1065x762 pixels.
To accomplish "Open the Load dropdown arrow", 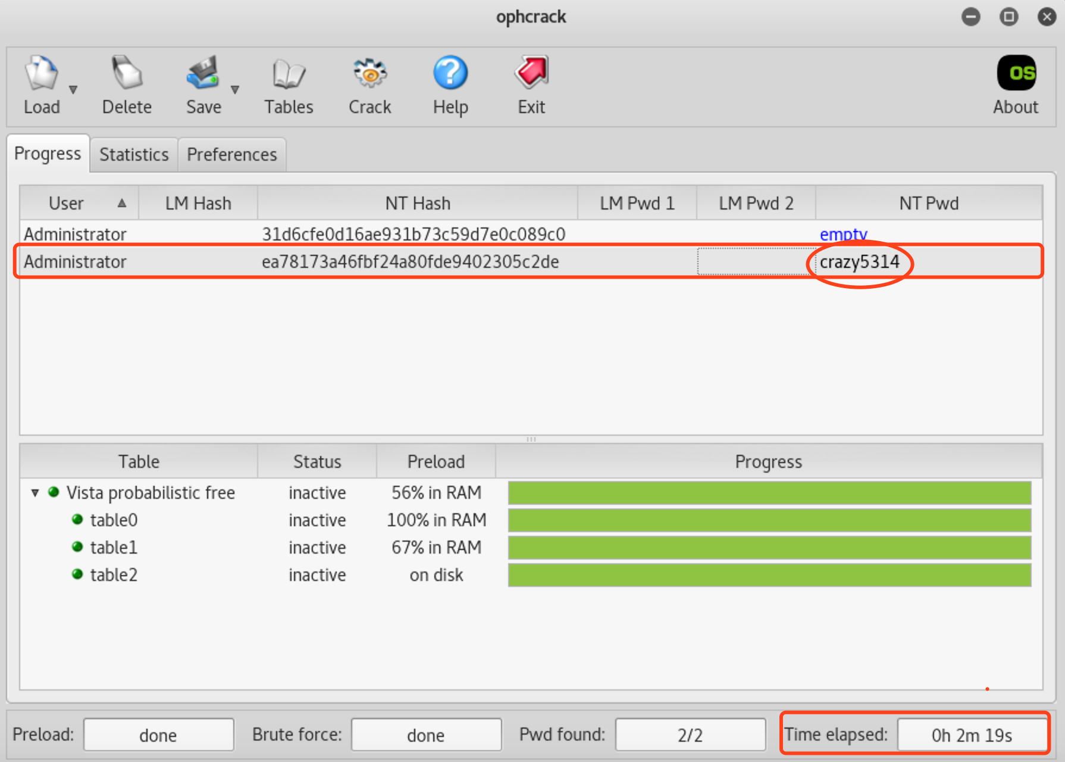I will pyautogui.click(x=73, y=90).
